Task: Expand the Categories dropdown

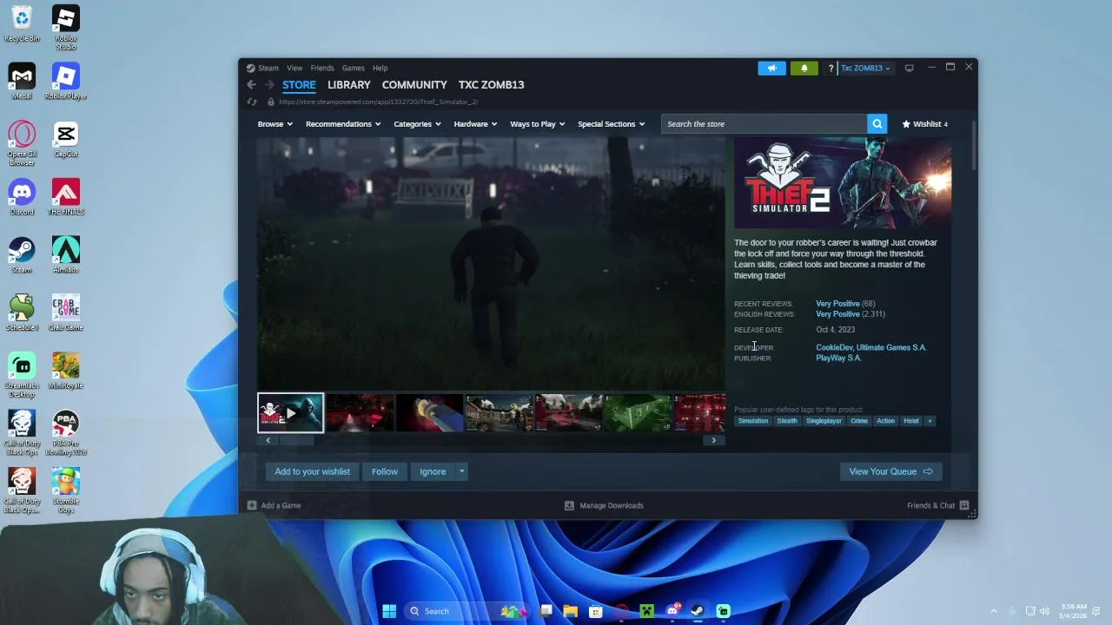Action: [x=417, y=124]
